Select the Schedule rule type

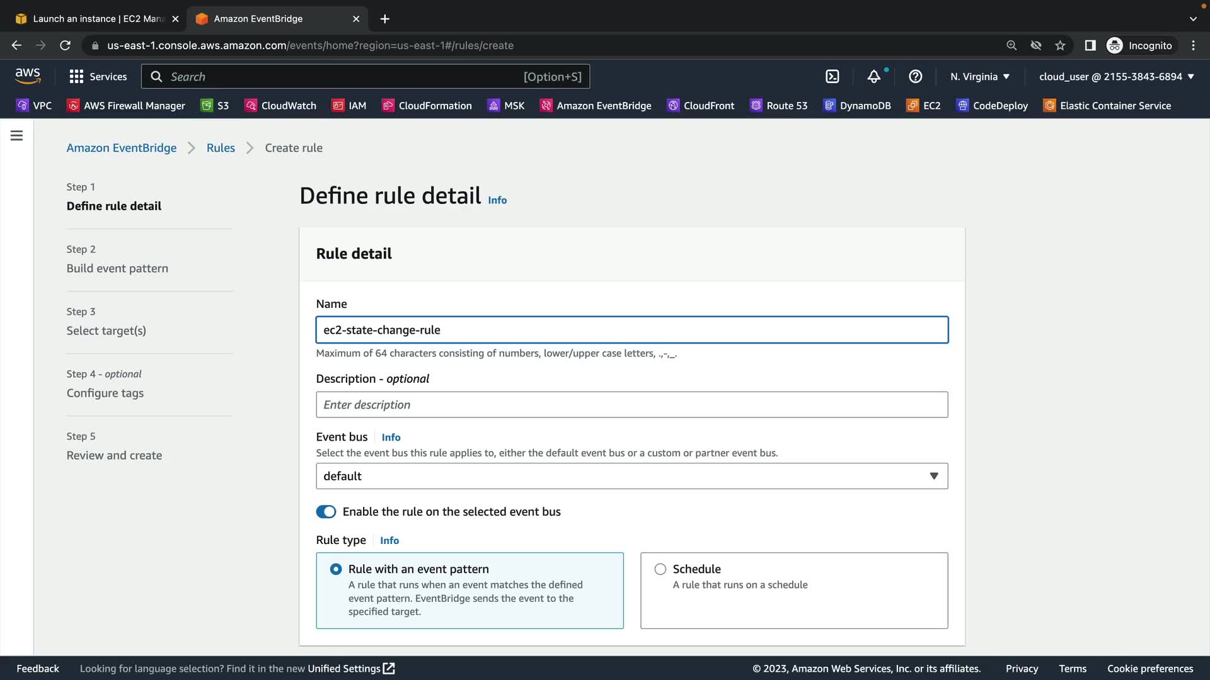[x=660, y=569]
